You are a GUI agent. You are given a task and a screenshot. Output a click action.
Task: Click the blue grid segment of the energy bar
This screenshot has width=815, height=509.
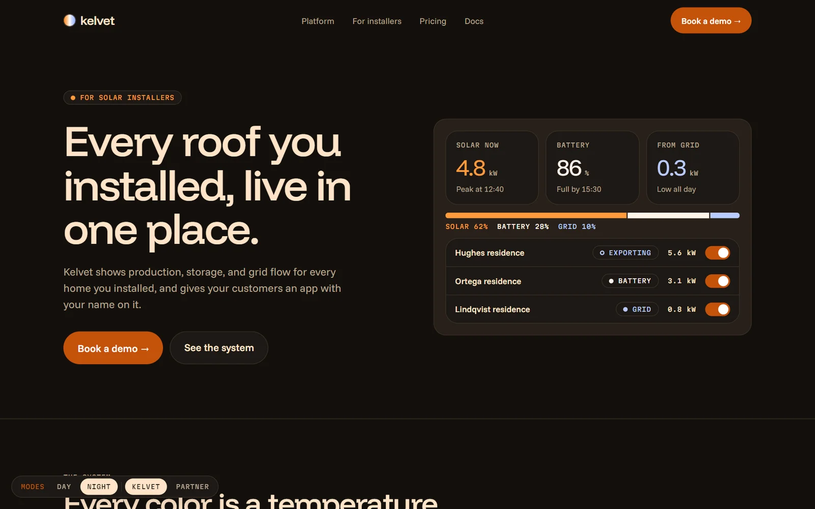click(725, 216)
